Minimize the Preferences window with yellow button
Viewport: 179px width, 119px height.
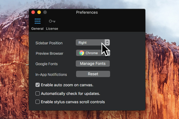click(x=39, y=12)
